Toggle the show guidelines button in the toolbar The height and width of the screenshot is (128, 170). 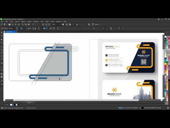[73, 25]
